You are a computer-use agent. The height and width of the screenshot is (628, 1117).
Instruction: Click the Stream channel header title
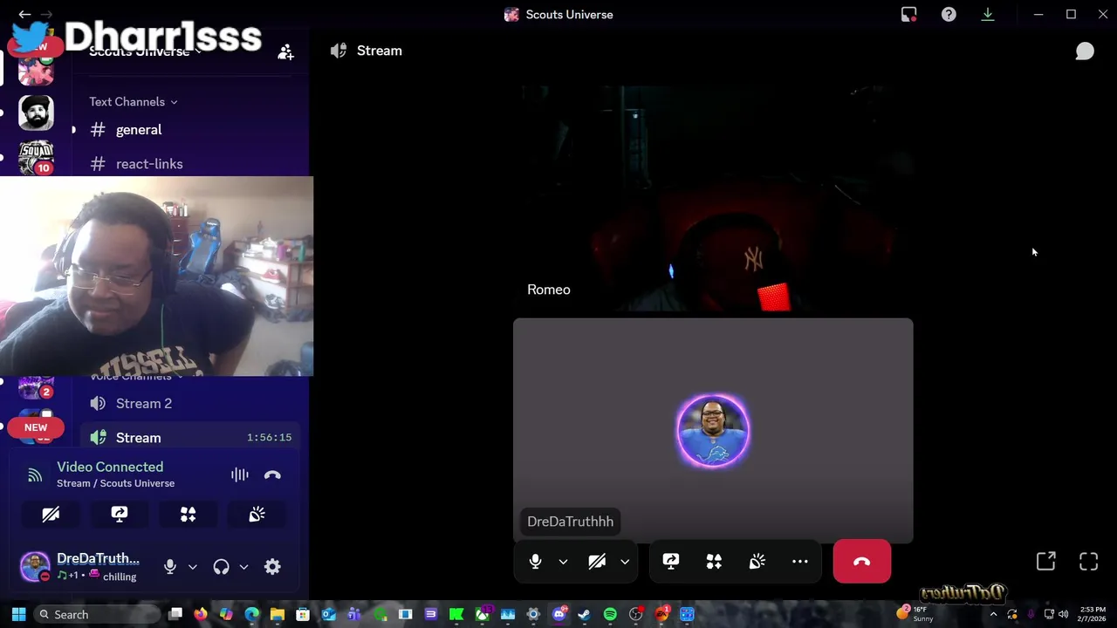pos(379,51)
